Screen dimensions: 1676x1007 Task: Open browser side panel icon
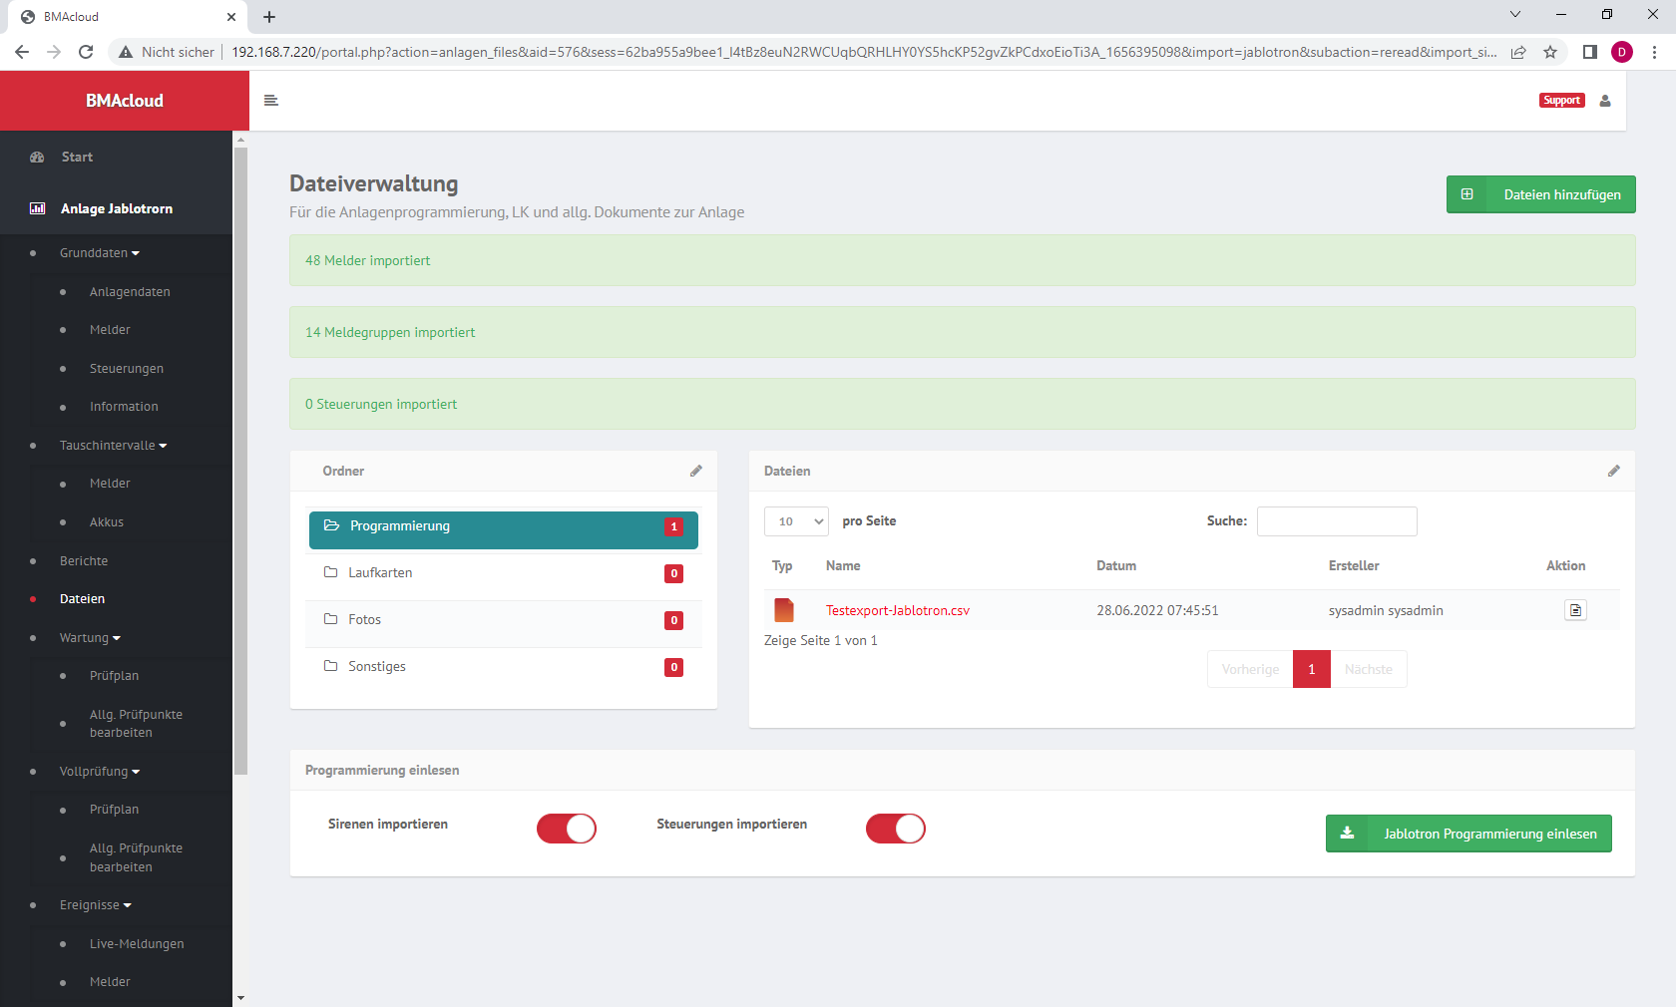pyautogui.click(x=1590, y=52)
